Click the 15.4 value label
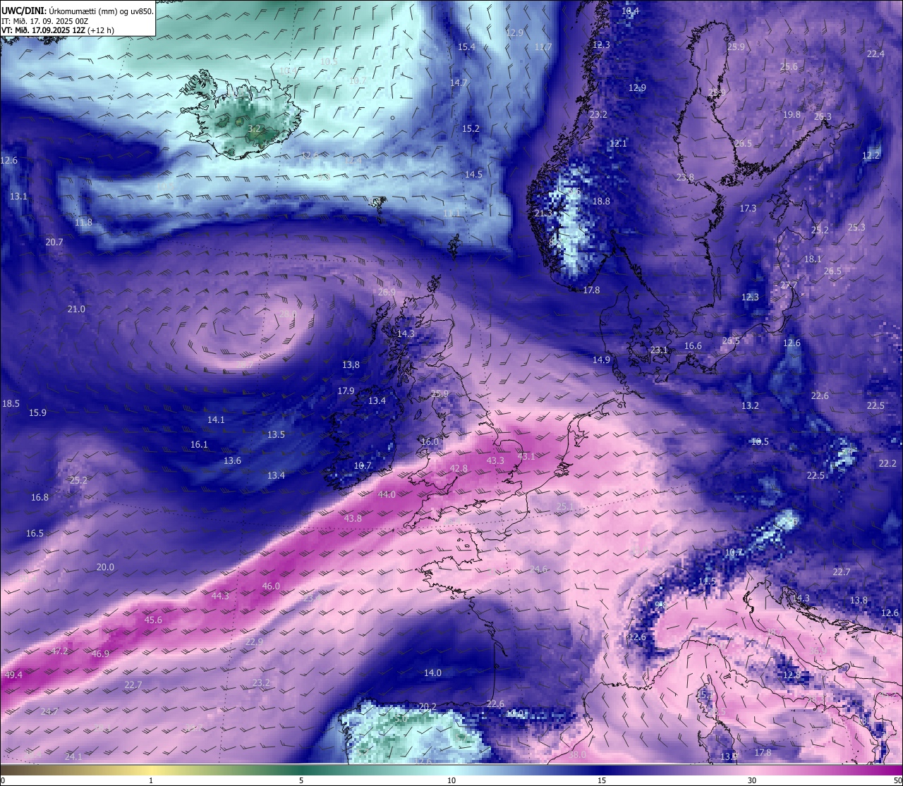This screenshot has width=903, height=786. pyautogui.click(x=466, y=47)
